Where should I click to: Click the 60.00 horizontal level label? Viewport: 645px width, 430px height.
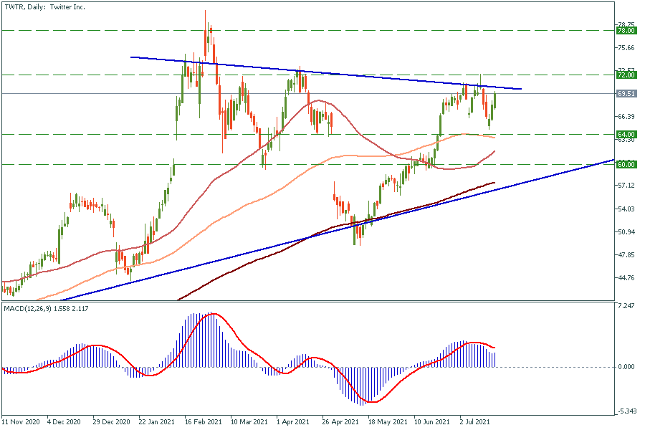click(626, 165)
